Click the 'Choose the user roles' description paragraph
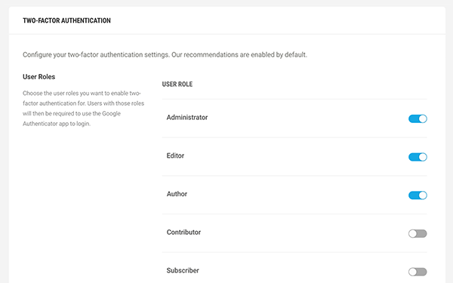This screenshot has width=453, height=283. (x=84, y=109)
